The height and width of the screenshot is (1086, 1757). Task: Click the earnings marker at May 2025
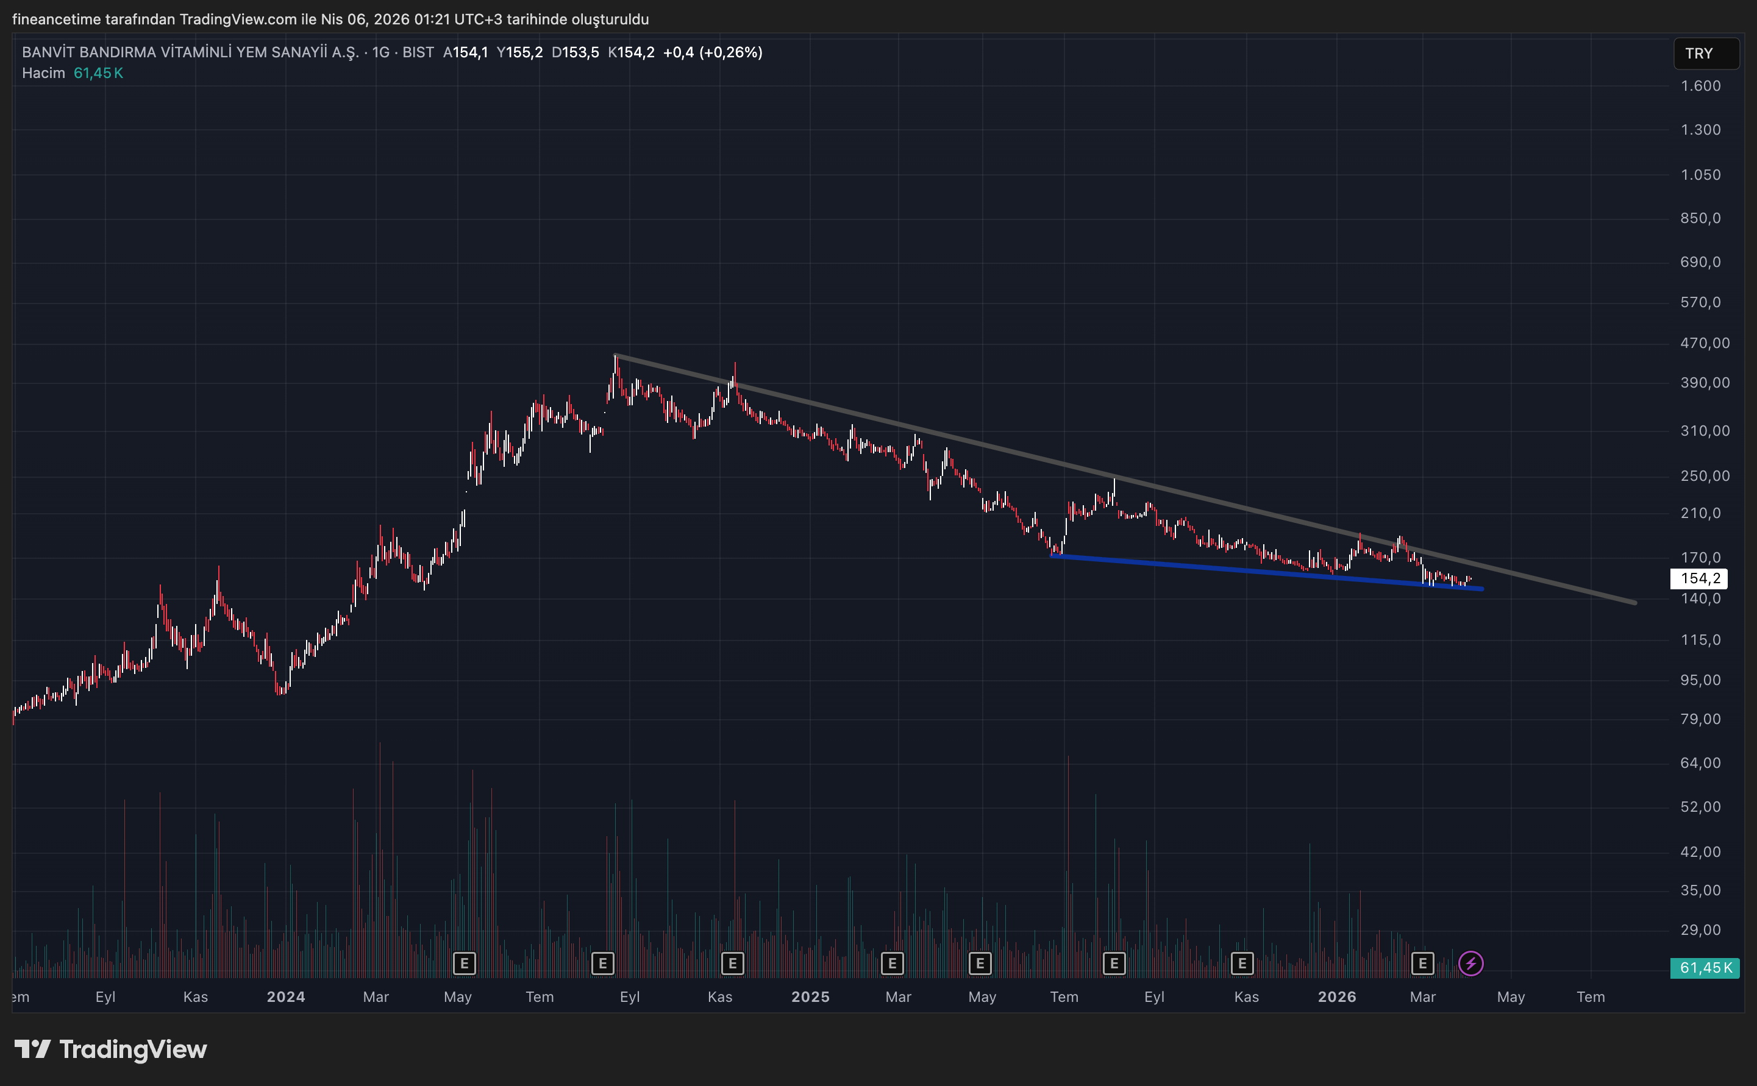pyautogui.click(x=980, y=963)
